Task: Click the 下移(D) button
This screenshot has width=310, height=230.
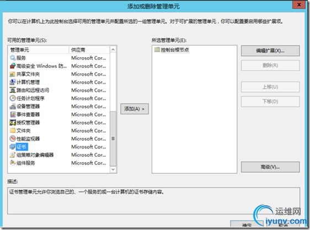Action: pyautogui.click(x=270, y=102)
